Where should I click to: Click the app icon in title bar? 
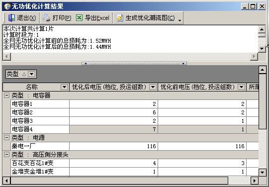(7, 6)
